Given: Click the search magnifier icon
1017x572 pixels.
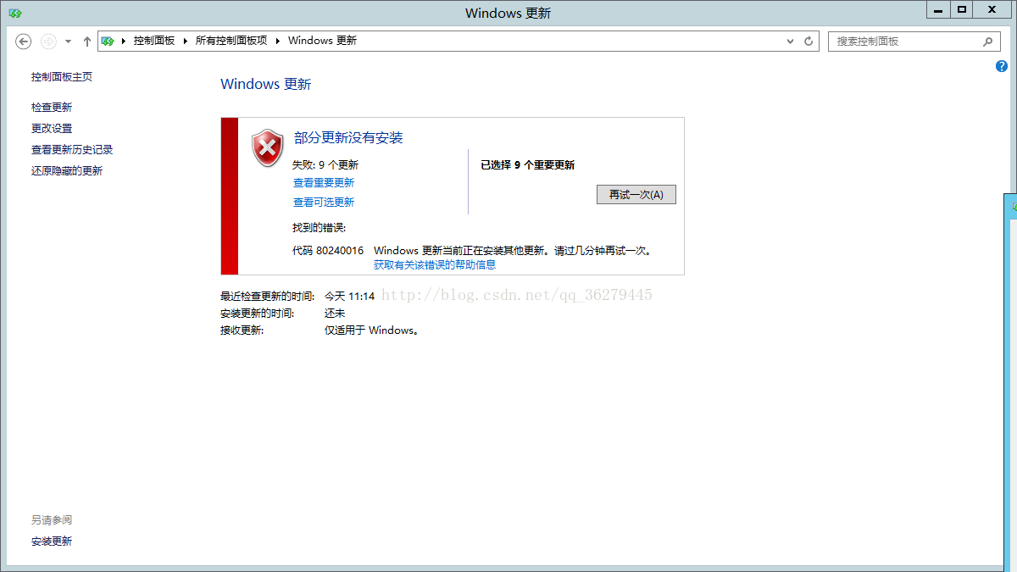Looking at the screenshot, I should pyautogui.click(x=987, y=41).
